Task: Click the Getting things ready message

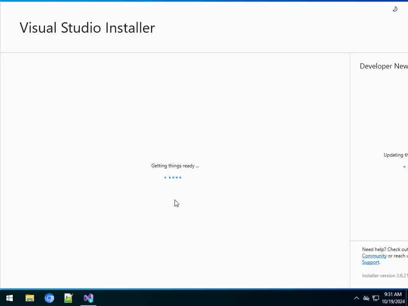Action: click(175, 166)
